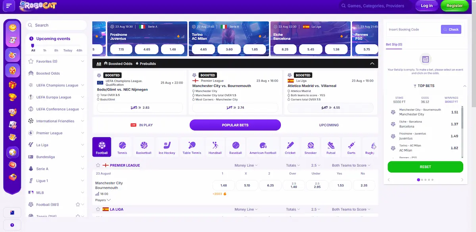Viewport: 476px width, 232px height.
Task: Pick odds 1.48 for Manchester City win
Action: (224, 185)
